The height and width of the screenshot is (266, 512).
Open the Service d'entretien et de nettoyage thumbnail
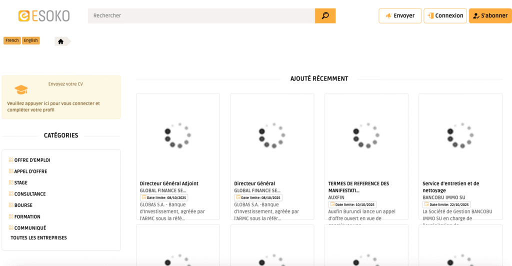click(460, 135)
